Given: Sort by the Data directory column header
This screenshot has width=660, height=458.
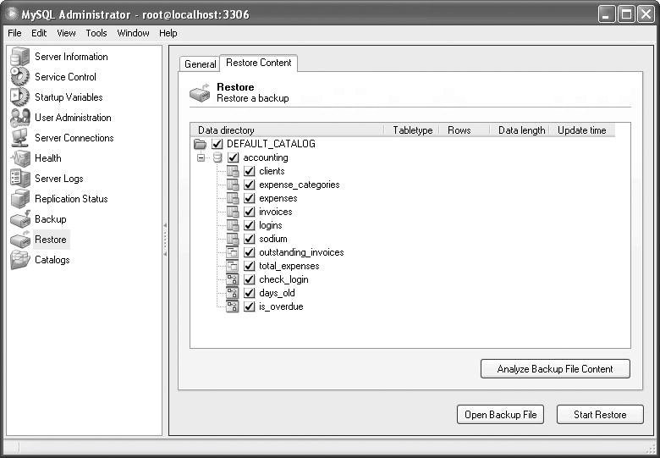Looking at the screenshot, I should [x=288, y=130].
